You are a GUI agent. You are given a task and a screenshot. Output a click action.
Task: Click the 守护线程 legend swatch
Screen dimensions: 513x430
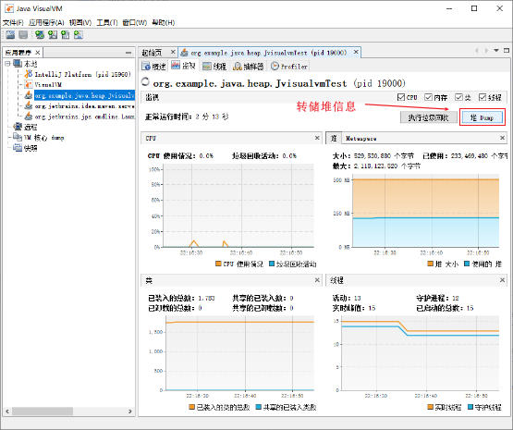(470, 407)
